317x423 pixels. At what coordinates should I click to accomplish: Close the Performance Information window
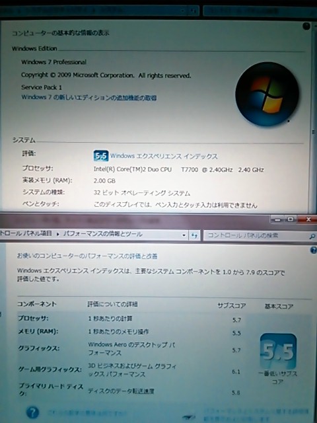308,219
